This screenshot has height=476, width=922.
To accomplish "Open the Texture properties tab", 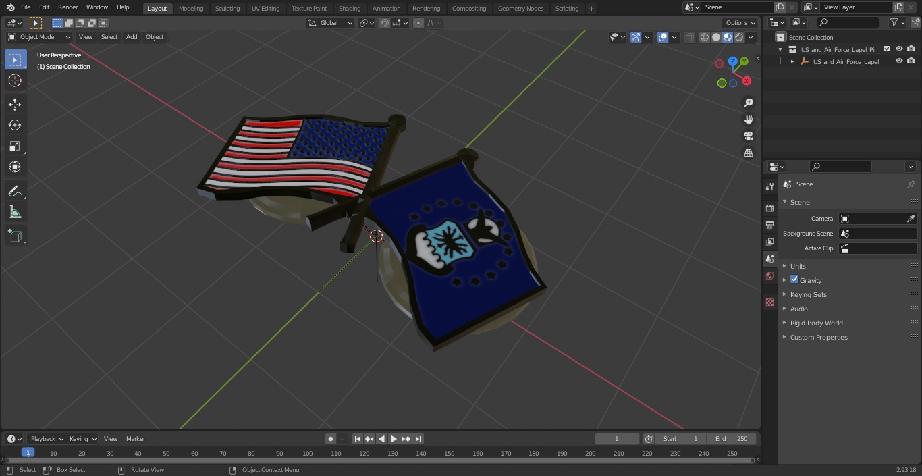I will tap(769, 302).
